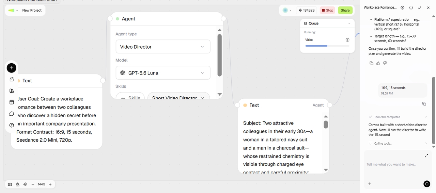
Task: Click the chat scrollbar's down arrow
Action: click(x=434, y=147)
